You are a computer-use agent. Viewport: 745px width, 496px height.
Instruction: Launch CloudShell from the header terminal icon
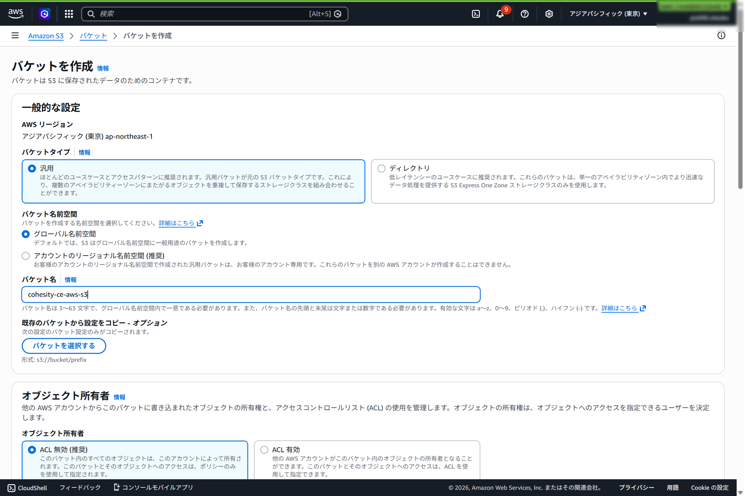(476, 14)
